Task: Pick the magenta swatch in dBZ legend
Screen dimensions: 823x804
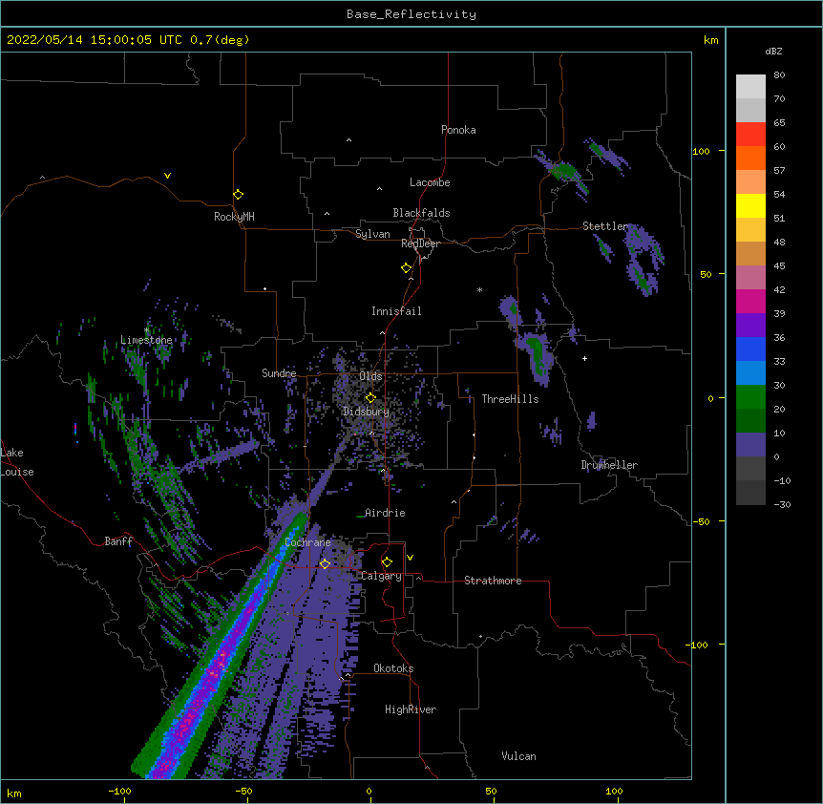Action: pyautogui.click(x=750, y=301)
